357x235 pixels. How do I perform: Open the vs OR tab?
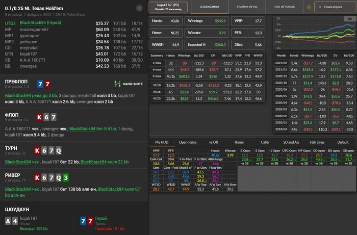point(213,142)
